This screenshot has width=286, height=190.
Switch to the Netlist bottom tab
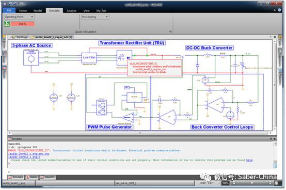point(31,177)
